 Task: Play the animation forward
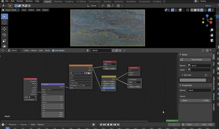(x=111, y=125)
